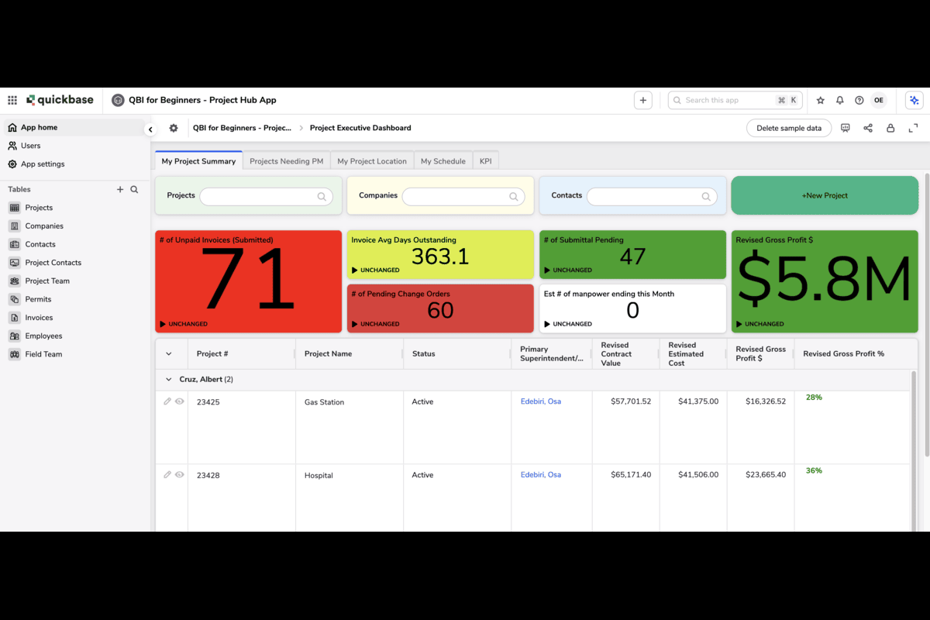This screenshot has width=930, height=620.
Task: Collapse all groups via header chevron
Action: [169, 354]
